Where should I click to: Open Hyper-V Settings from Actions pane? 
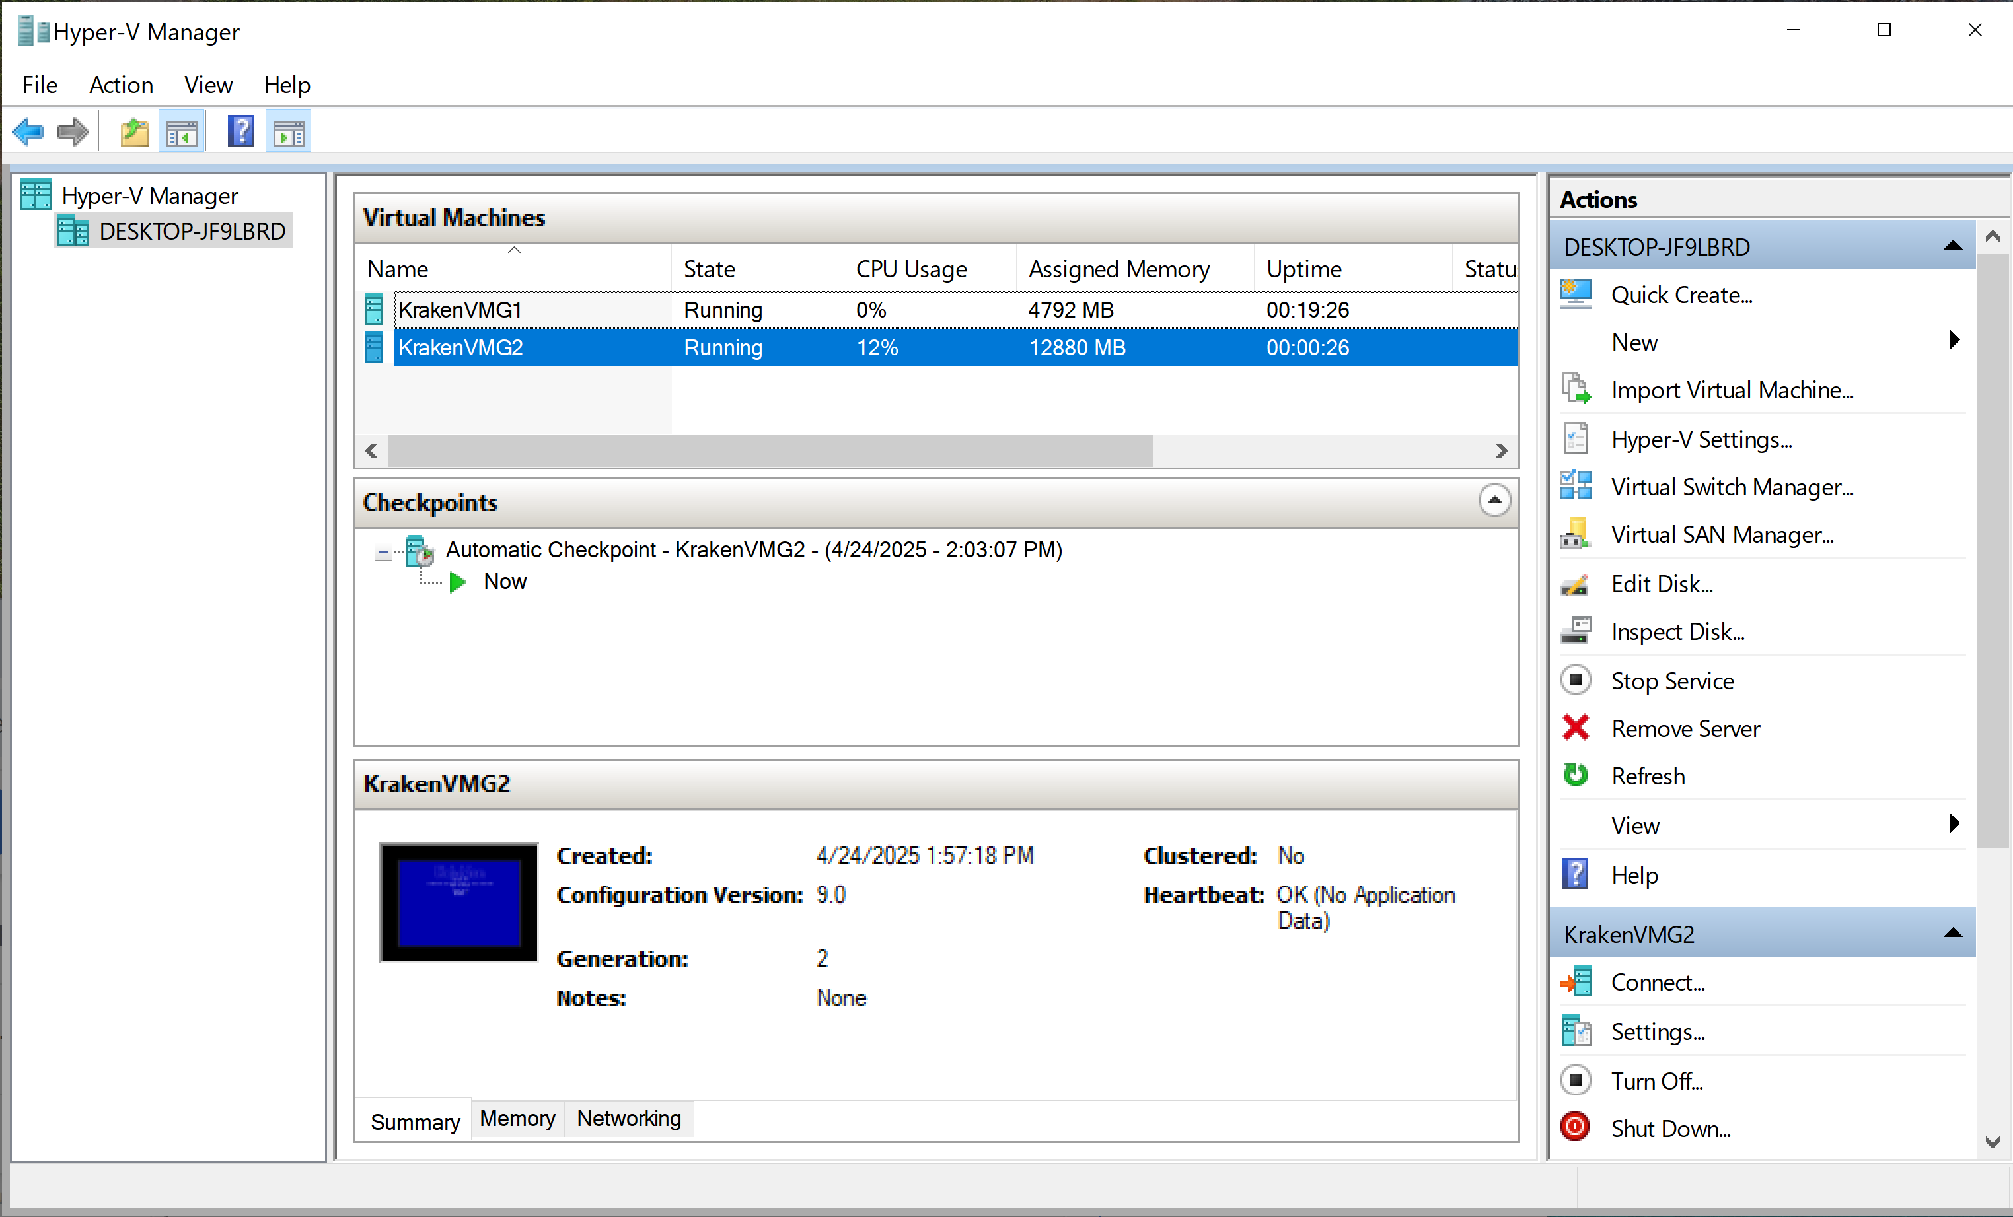[x=1701, y=439]
